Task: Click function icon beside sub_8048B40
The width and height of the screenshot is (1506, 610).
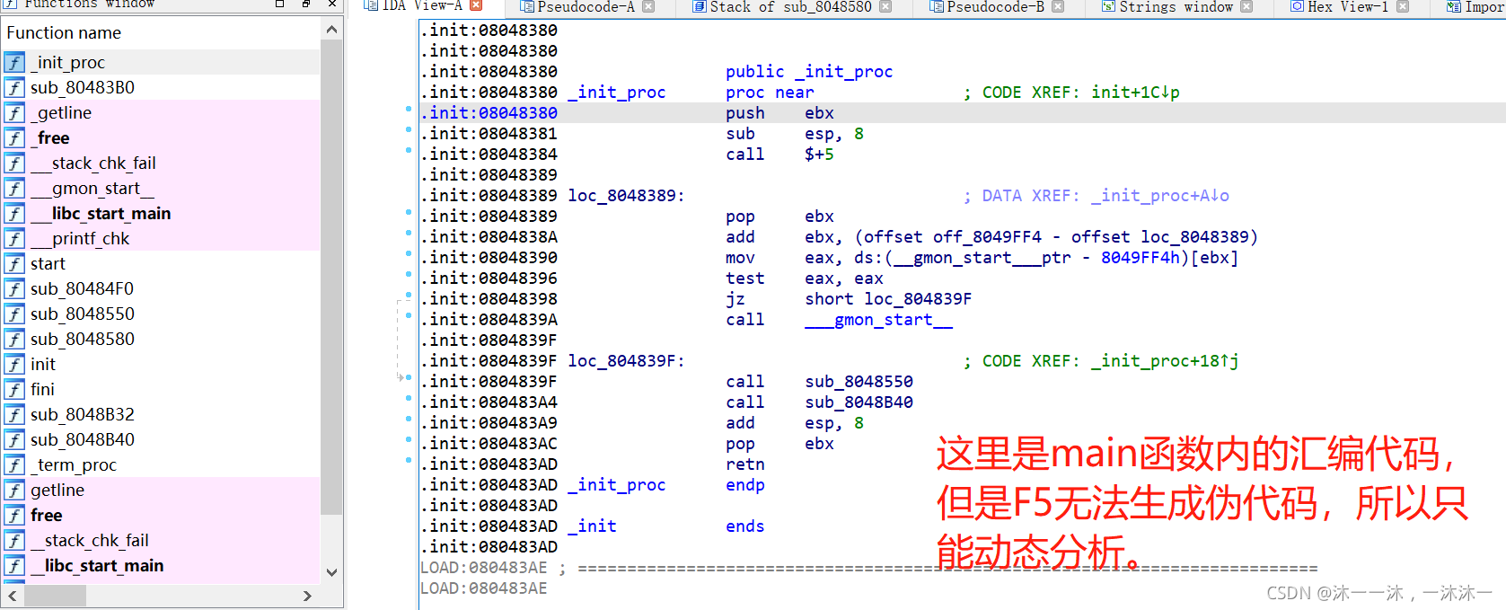Action: click(x=14, y=439)
